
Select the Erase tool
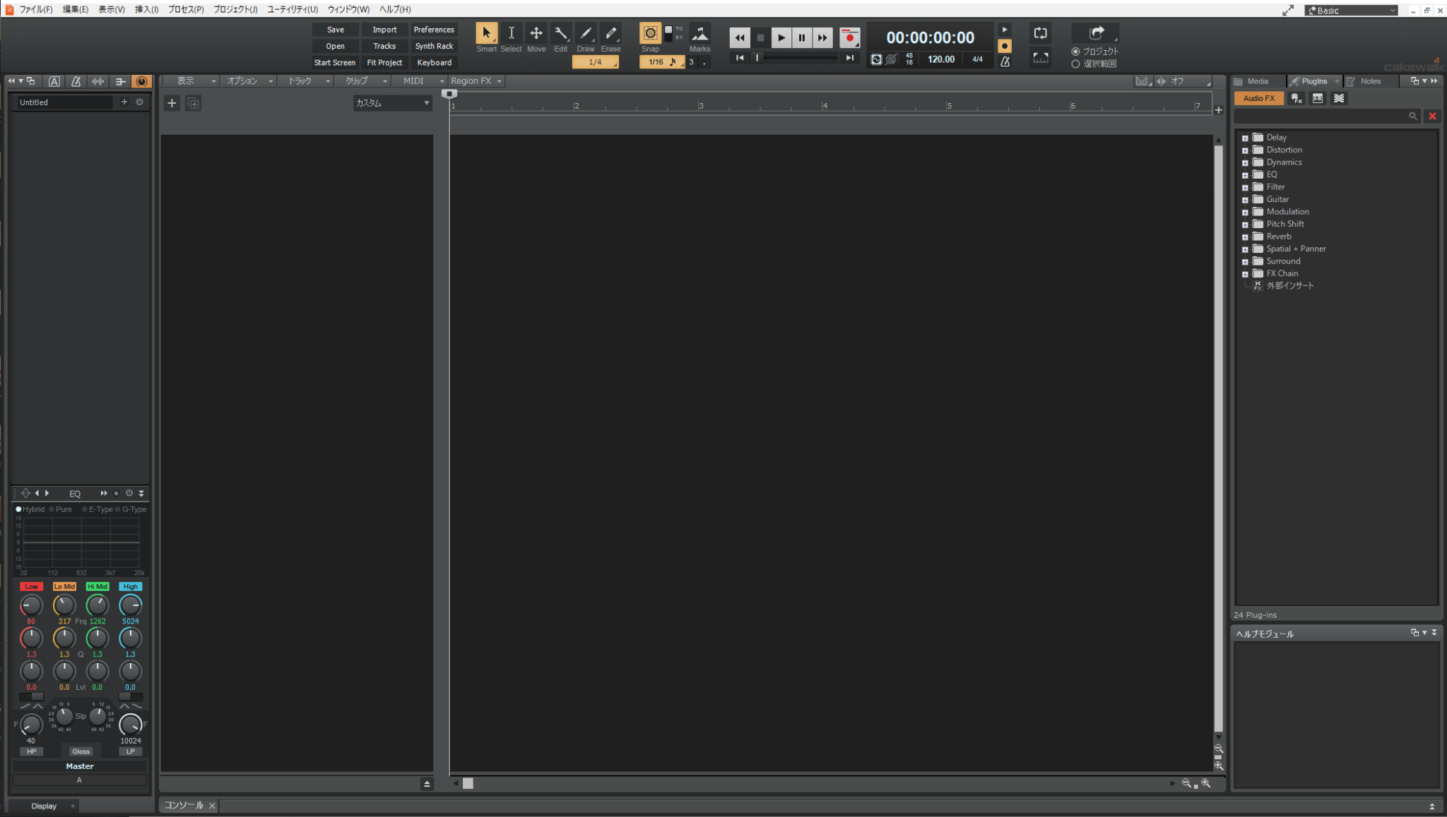click(610, 34)
